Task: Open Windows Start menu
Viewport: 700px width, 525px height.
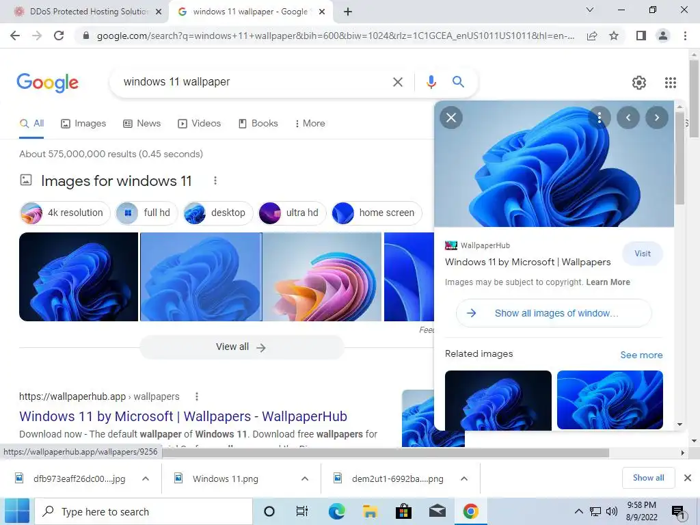Action: [16, 511]
